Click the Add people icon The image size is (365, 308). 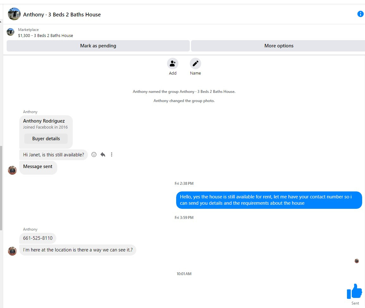click(172, 63)
